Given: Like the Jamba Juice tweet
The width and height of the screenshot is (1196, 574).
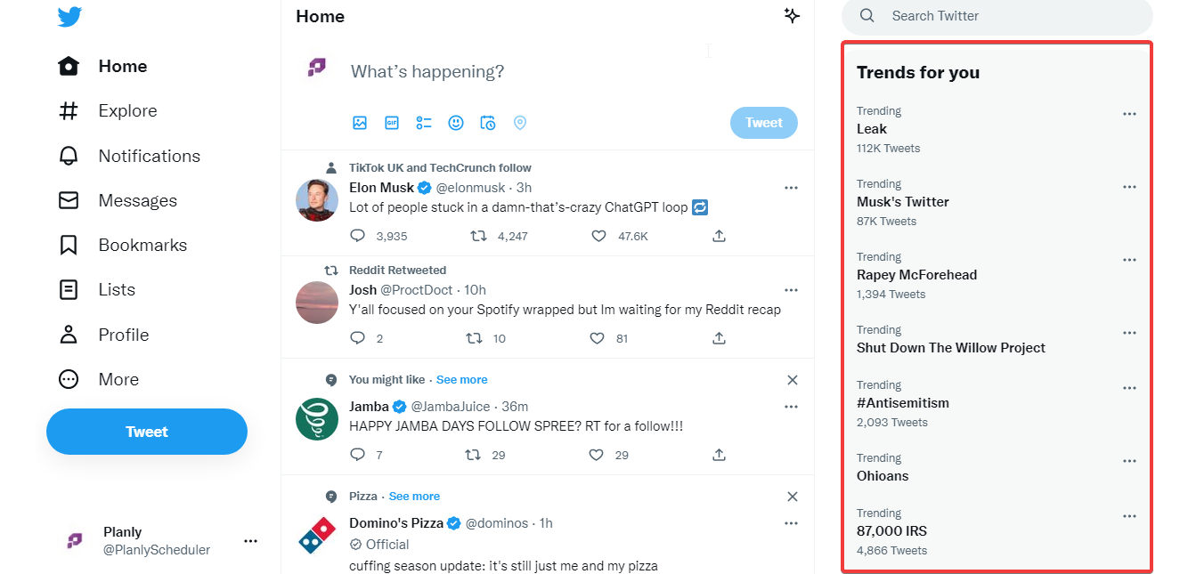Looking at the screenshot, I should 597,455.
